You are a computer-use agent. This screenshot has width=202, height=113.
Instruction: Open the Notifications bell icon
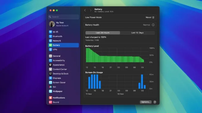pyautogui.click(x=50, y=98)
